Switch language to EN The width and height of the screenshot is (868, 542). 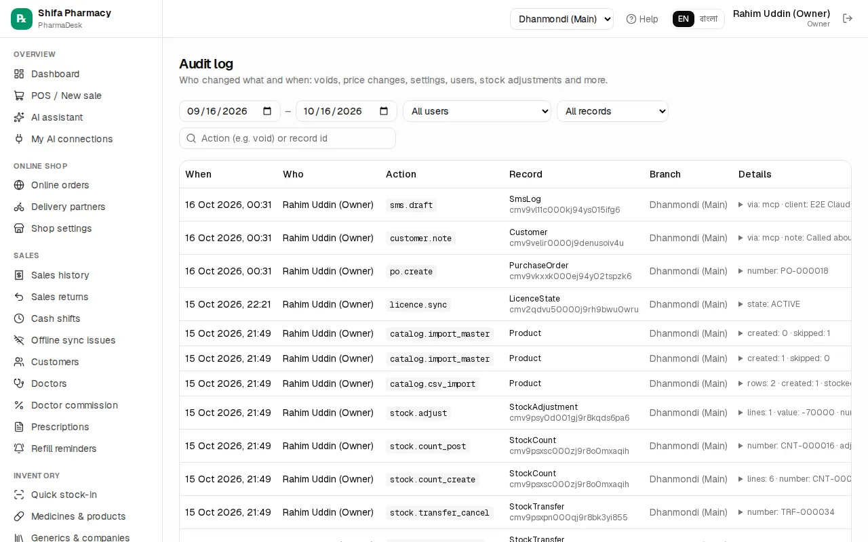click(684, 19)
